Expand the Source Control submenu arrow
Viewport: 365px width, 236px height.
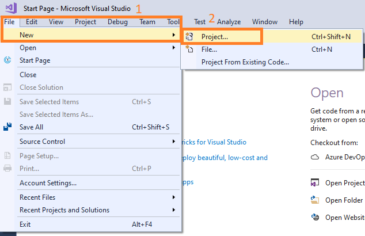coord(174,141)
